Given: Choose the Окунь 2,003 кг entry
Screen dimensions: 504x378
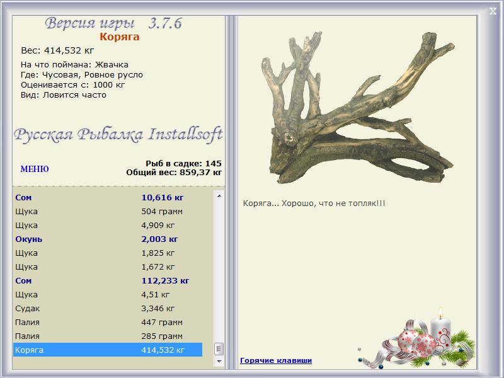Looking at the screenshot, I should tap(107, 239).
